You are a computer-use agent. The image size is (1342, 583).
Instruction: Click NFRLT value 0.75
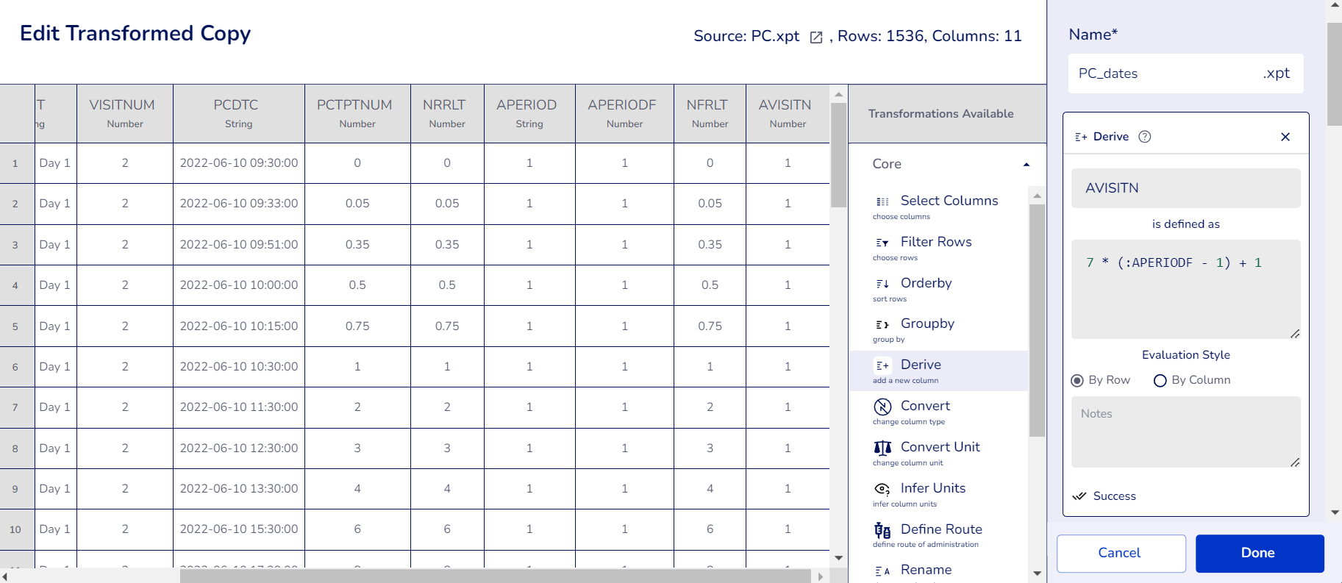point(710,326)
